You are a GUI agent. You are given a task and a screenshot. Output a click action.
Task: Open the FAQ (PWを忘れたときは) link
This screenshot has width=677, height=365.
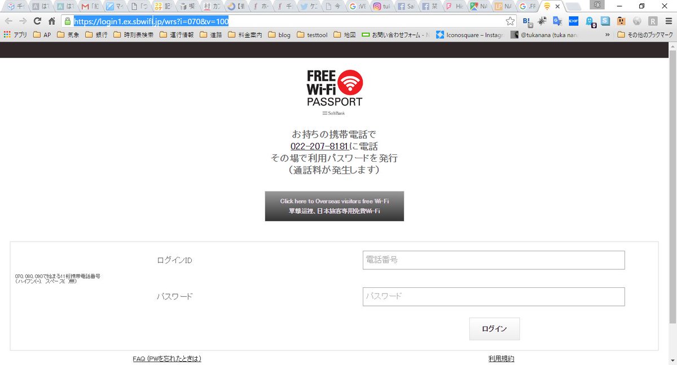click(167, 359)
